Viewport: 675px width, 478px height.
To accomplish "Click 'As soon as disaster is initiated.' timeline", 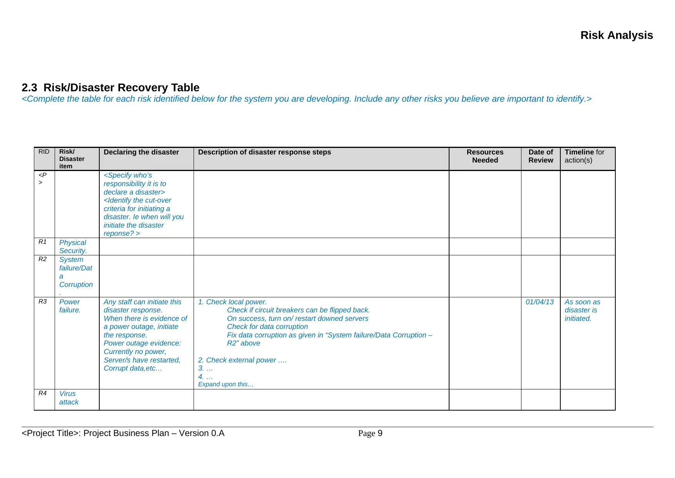I will pos(582,310).
